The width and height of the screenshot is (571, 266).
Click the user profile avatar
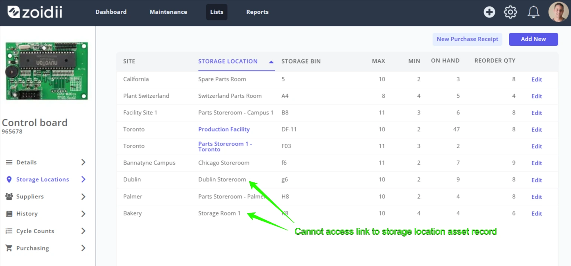pos(558,12)
